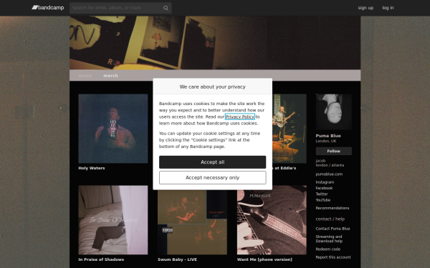The height and width of the screenshot is (268, 430).
Task: Choose Accept necessary only
Action: 213,178
